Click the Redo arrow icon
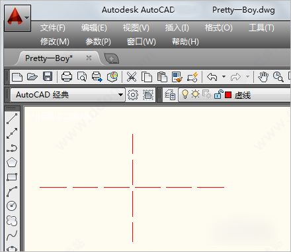291x252 pixels. coord(235,77)
